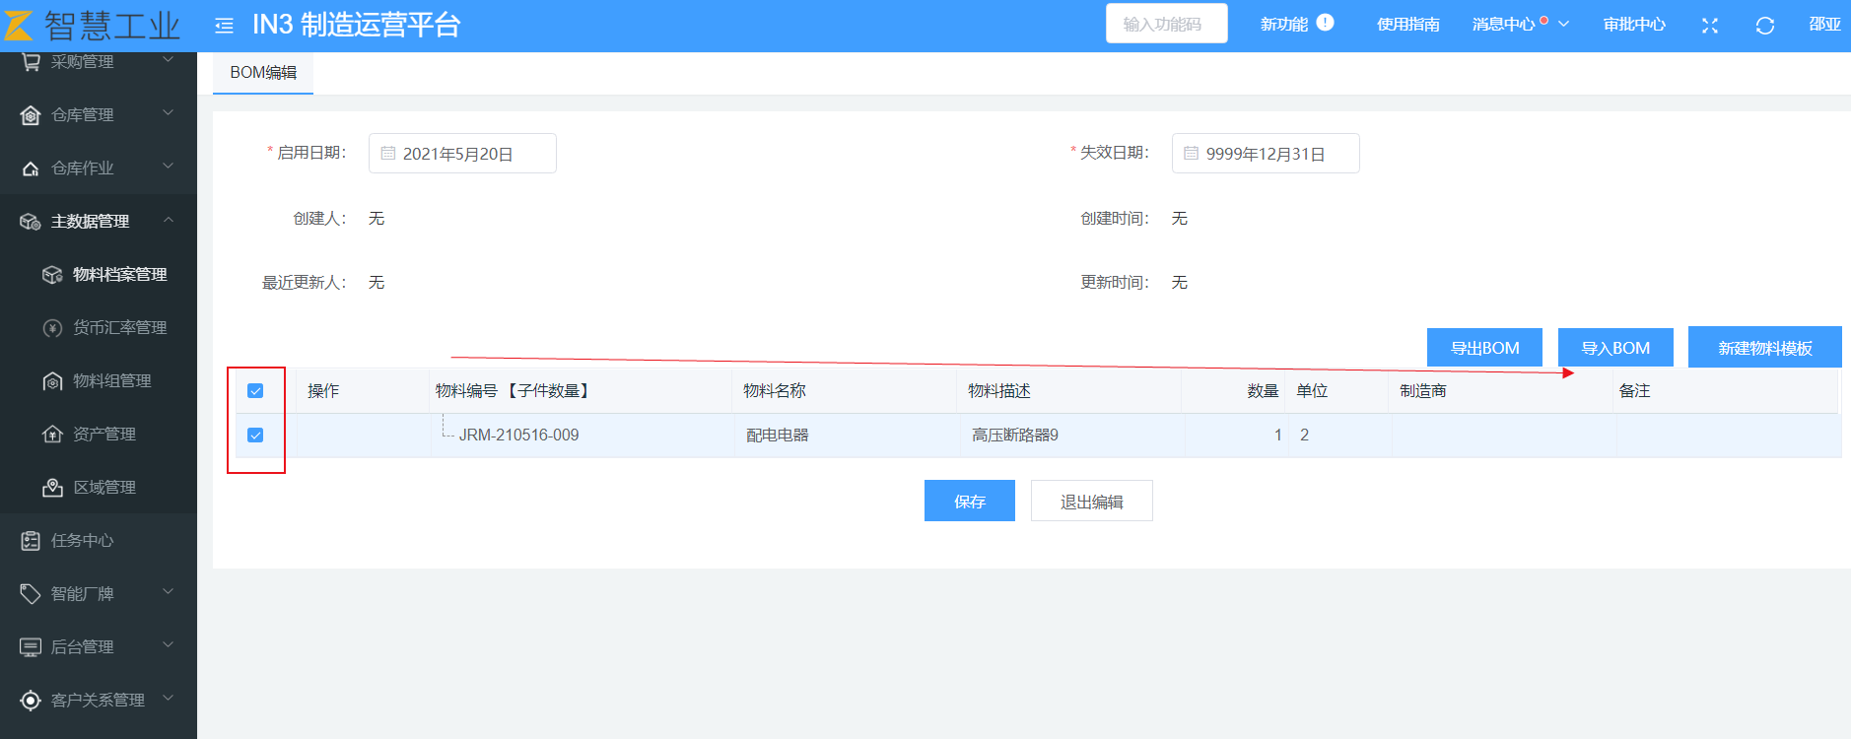Click the calendar icon in 启用日期 field
Screen dimensions: 1851x739
tap(388, 154)
